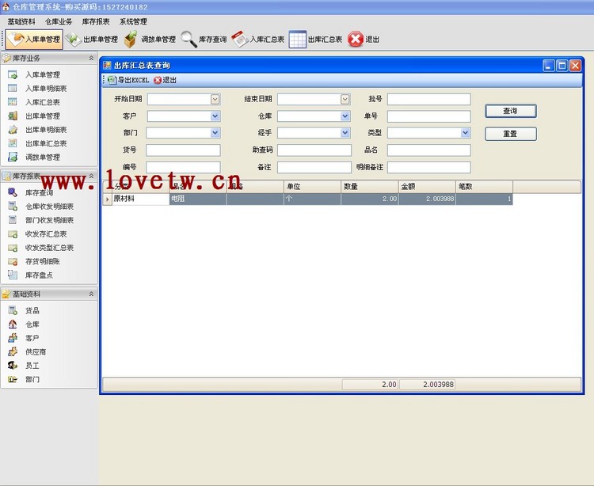Open 收发类型汇总表 in the sidebar
594x486 pixels.
49,248
